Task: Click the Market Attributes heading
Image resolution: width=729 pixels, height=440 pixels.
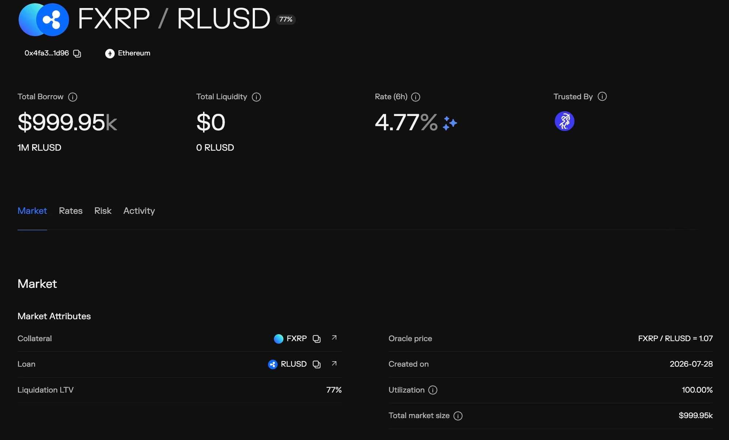Action: (x=54, y=316)
